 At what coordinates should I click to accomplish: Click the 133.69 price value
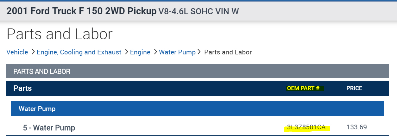(x=357, y=127)
